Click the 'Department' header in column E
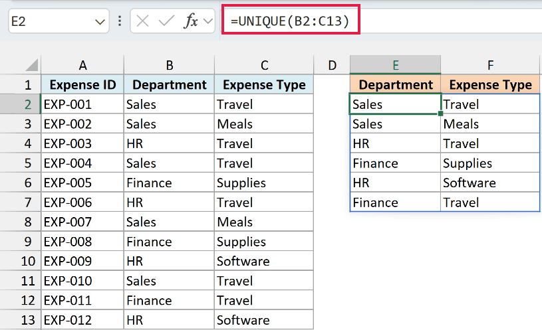The width and height of the screenshot is (542, 330). point(396,84)
